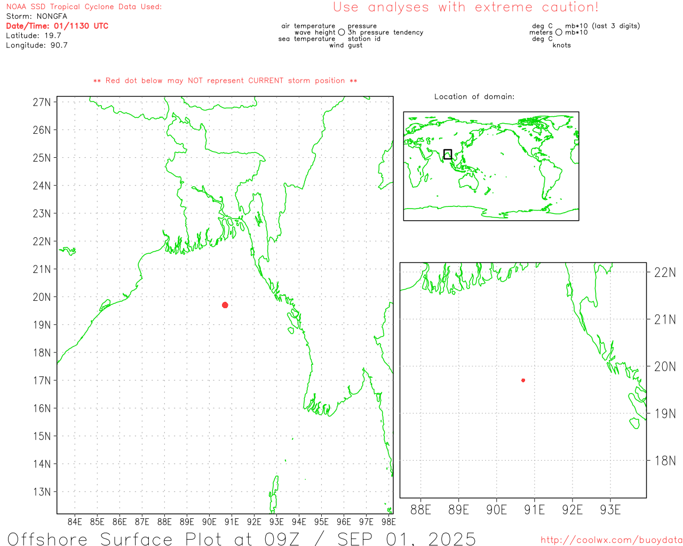Click the 91E longitude label on main map
This screenshot has height=546, width=683.
coord(232,522)
